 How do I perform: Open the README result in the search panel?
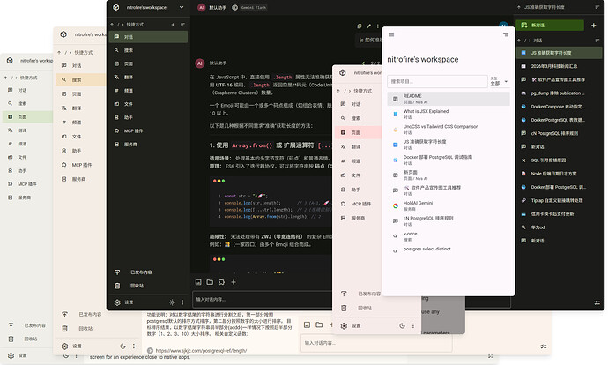tap(449, 99)
